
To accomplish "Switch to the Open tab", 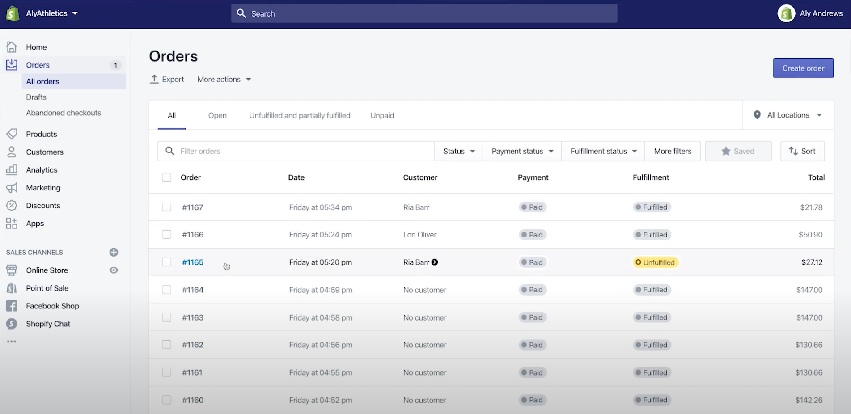I will pos(217,115).
